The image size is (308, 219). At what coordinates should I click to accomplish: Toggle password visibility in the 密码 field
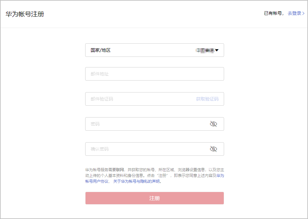coord(213,124)
